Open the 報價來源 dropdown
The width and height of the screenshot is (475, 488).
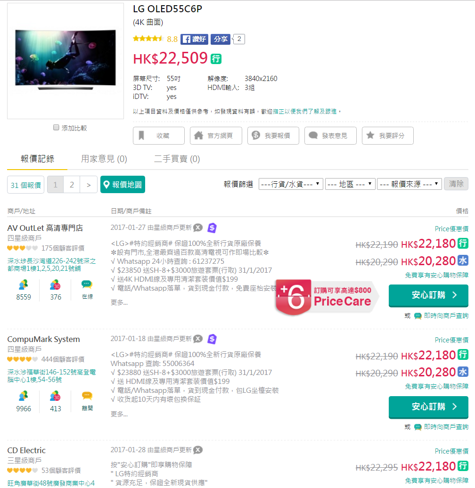click(x=409, y=184)
